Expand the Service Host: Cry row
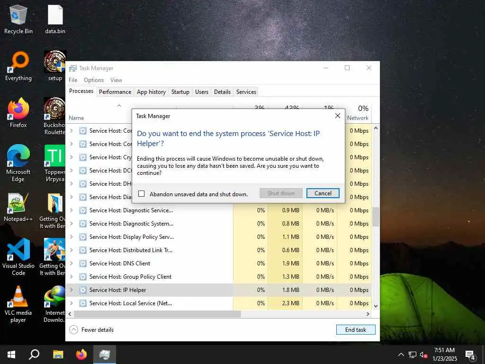Screen dimensions: 485x364 click(72, 157)
